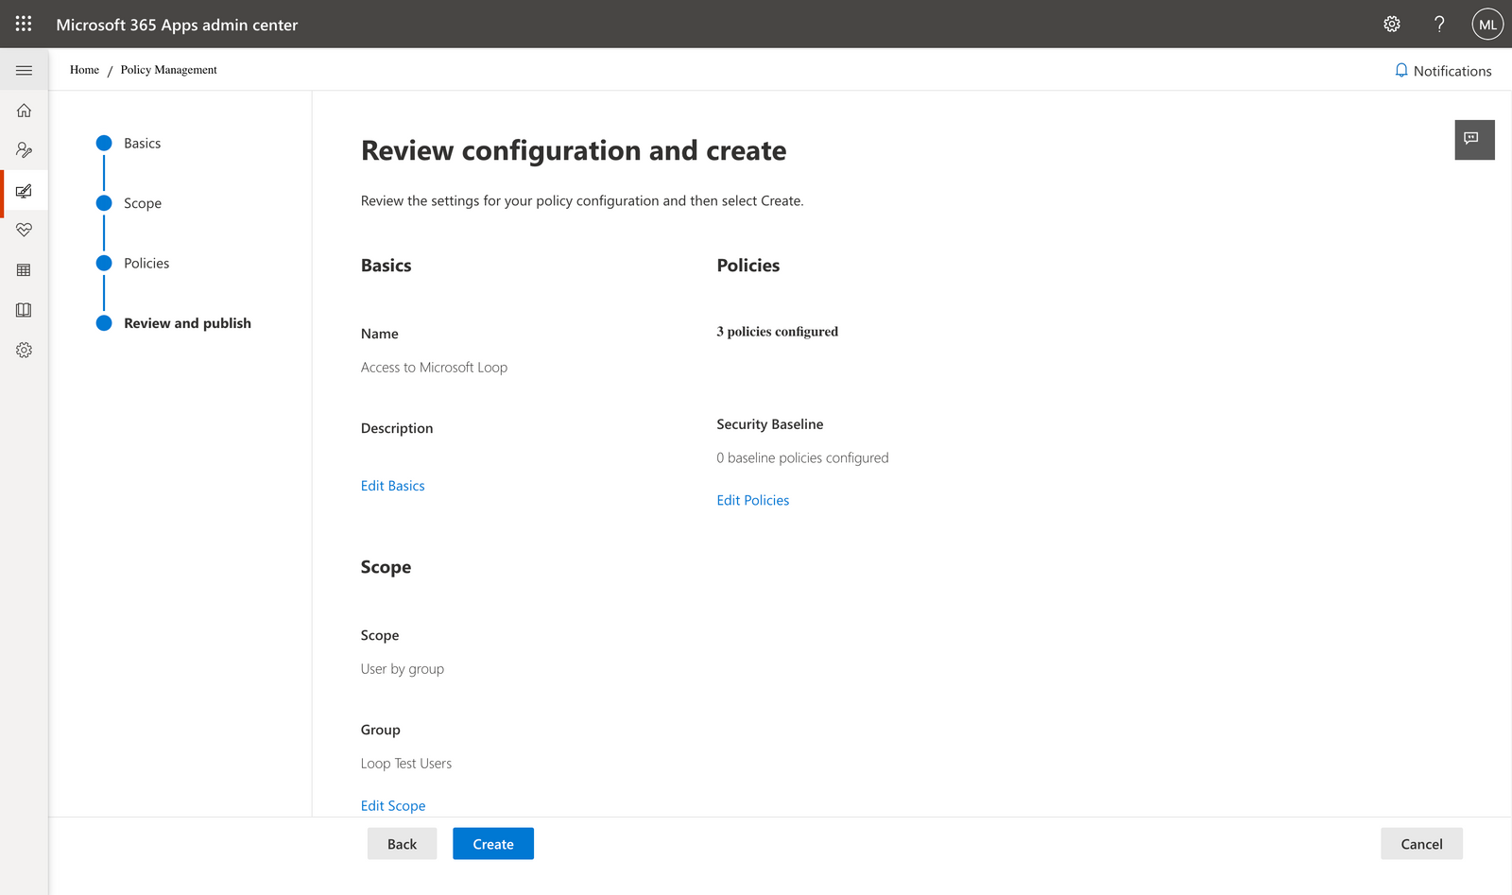Screen dimensions: 1512x895
Task: Click the '3 policies configured' text
Action: 777,332
